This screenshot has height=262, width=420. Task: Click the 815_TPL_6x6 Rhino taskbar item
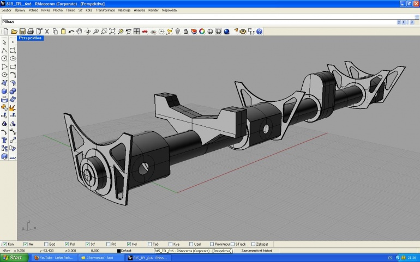pos(148,258)
